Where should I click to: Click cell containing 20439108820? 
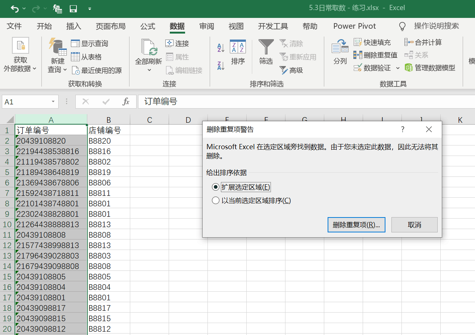click(51, 141)
